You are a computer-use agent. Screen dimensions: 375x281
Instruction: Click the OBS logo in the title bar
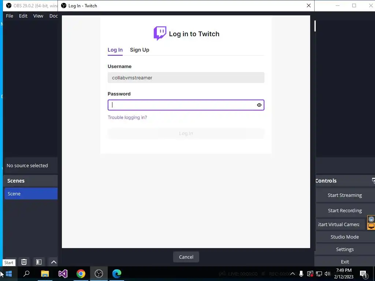[9, 5]
